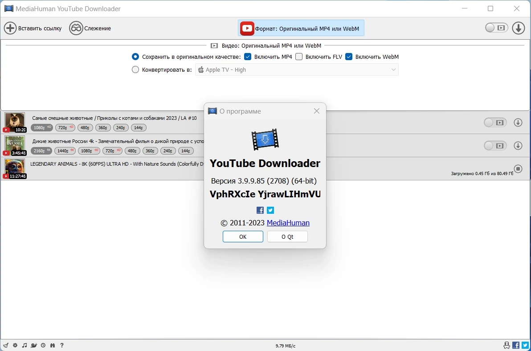Stop the LEGENDARY ANIMALS download
Screen dimensions: 531x351
point(518,168)
